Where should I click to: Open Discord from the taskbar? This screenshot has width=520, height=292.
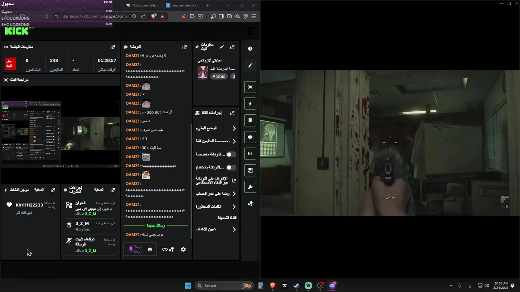coord(332,286)
